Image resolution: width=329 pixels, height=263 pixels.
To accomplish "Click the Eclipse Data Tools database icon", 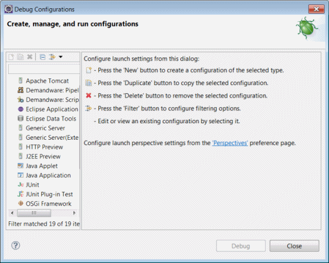I will 20,118.
